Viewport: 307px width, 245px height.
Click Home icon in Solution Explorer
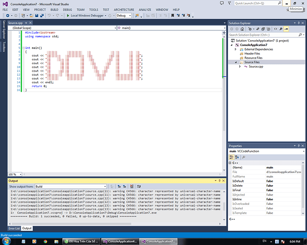pyautogui.click(x=243, y=29)
